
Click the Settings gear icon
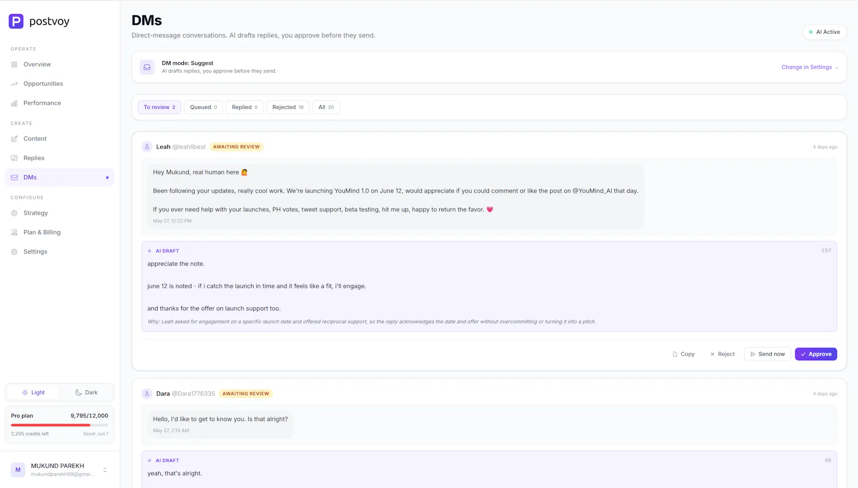14,252
